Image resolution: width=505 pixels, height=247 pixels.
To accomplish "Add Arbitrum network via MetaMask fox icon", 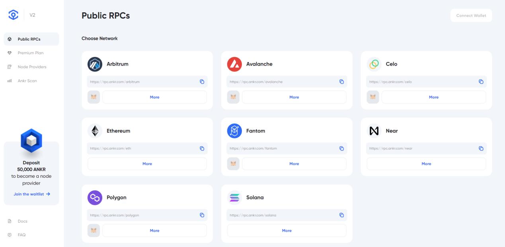I will coord(94,97).
